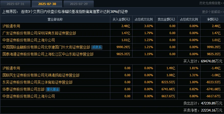Click the 营业部名称 column header
The width and height of the screenshot is (224, 114).
[55, 19]
